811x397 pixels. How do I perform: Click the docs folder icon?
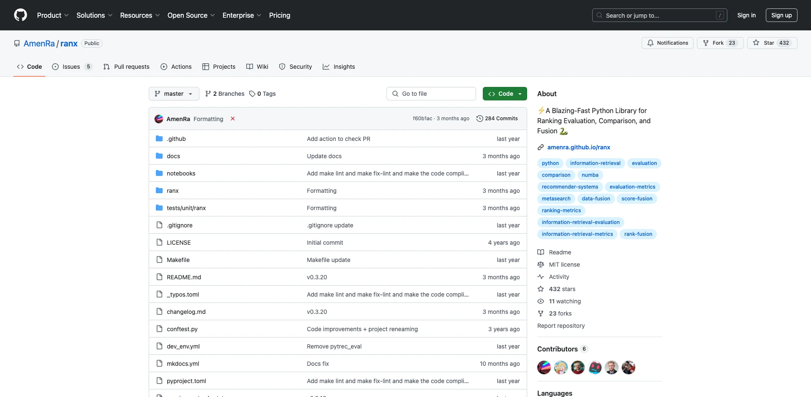click(x=159, y=156)
